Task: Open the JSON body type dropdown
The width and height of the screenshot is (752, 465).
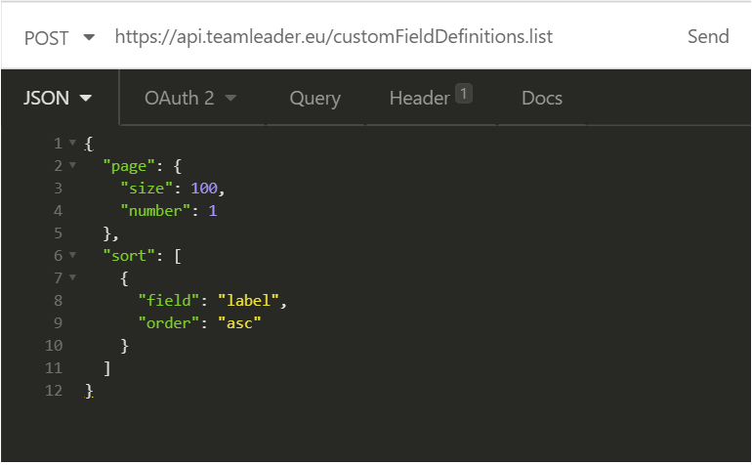Action: click(58, 98)
